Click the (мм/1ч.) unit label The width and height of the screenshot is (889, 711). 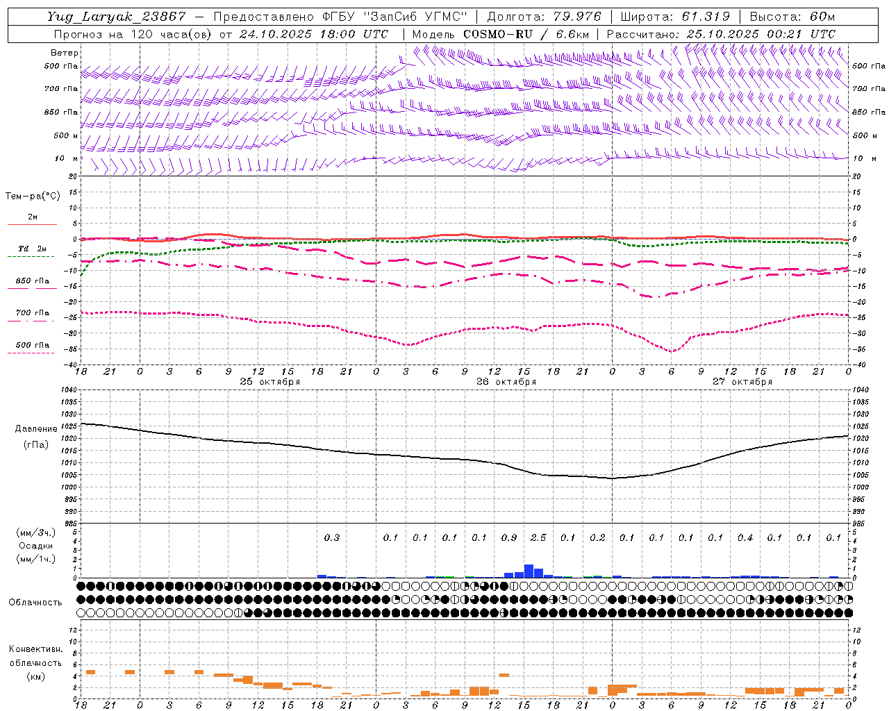tap(36, 559)
